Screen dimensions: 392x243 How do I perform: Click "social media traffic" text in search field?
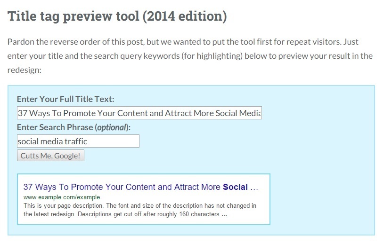52,141
